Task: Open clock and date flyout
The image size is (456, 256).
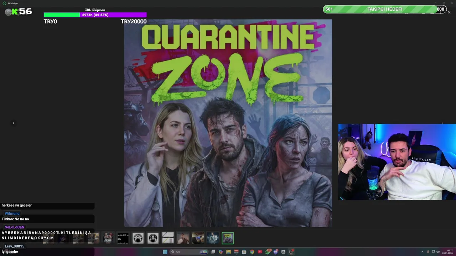Action: (447, 252)
